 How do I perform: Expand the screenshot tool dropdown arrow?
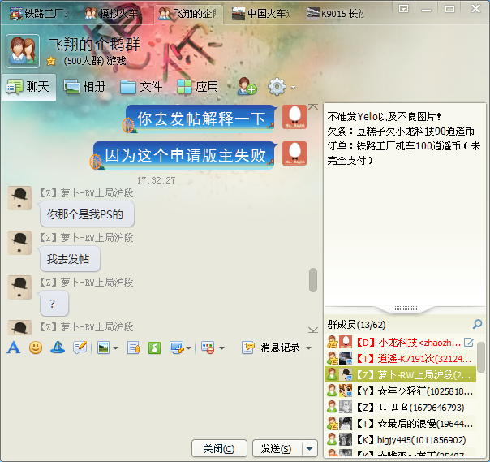[x=188, y=348]
